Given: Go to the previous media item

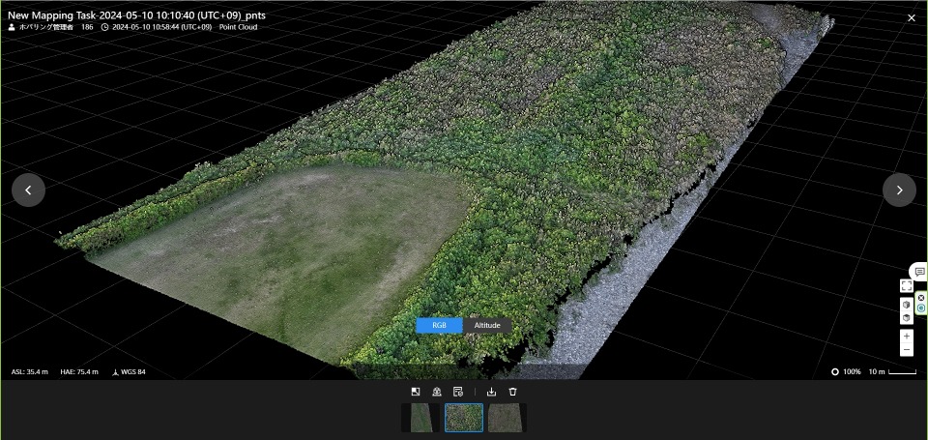Looking at the screenshot, I should point(28,191).
